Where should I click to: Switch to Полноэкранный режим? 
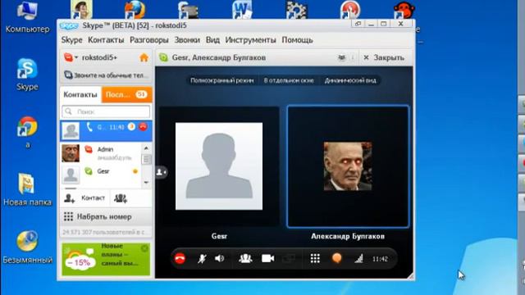[222, 80]
